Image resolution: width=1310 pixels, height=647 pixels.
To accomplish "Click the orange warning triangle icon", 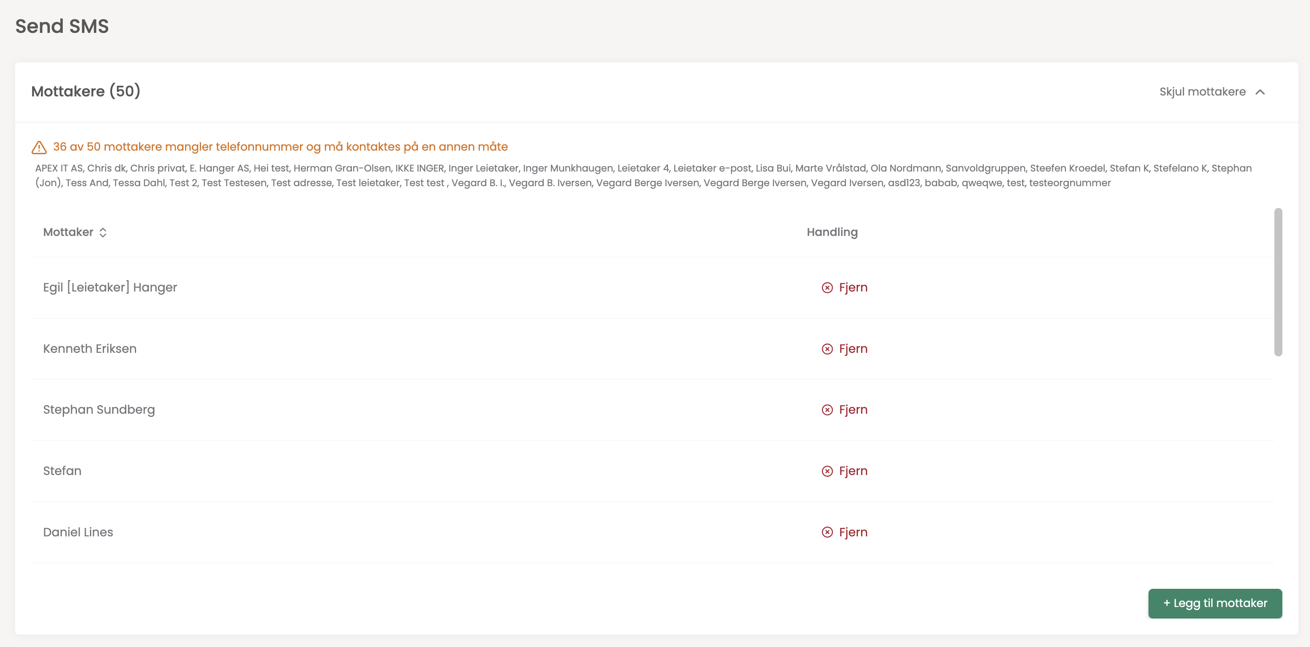I will click(39, 147).
